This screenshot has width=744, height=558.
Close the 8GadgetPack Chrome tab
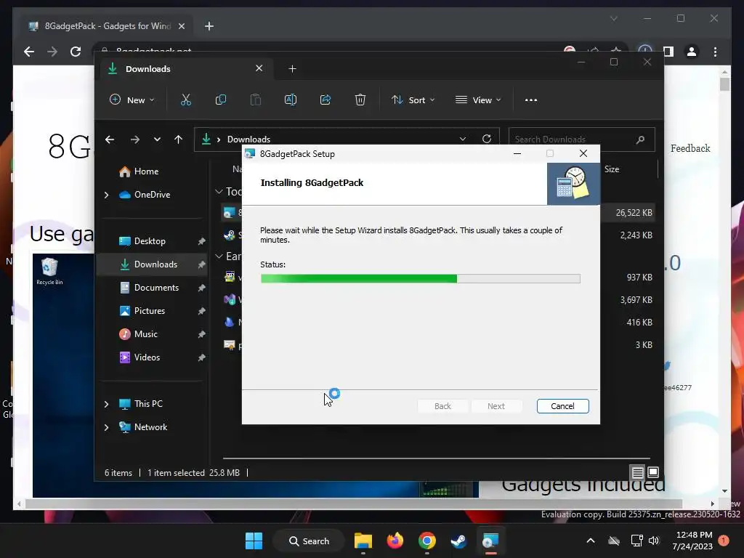coord(181,26)
